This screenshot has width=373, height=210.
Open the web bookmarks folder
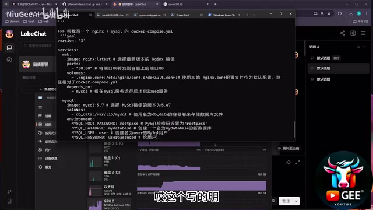click(x=44, y=22)
